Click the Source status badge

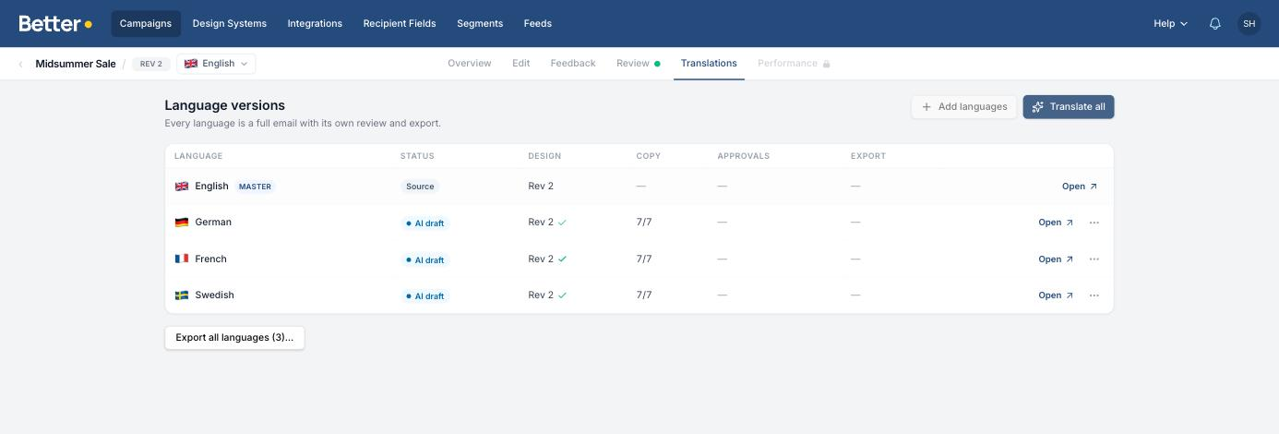(x=420, y=187)
